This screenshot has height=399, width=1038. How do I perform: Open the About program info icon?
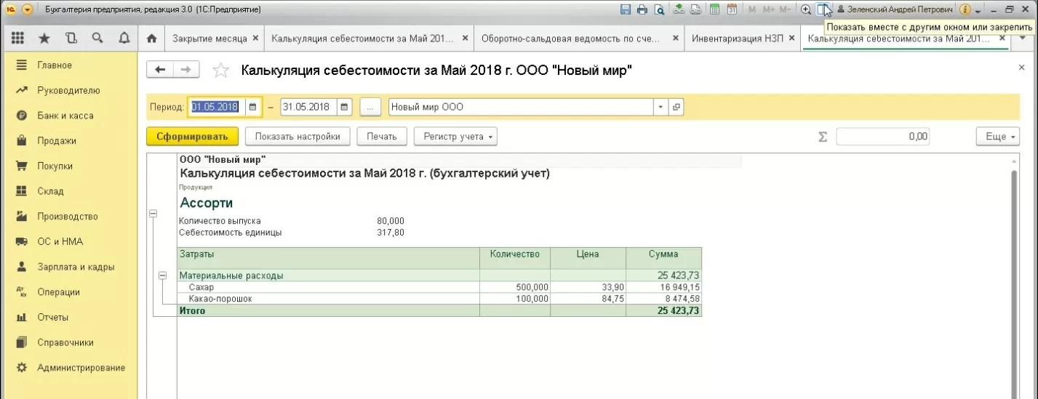coord(965,9)
